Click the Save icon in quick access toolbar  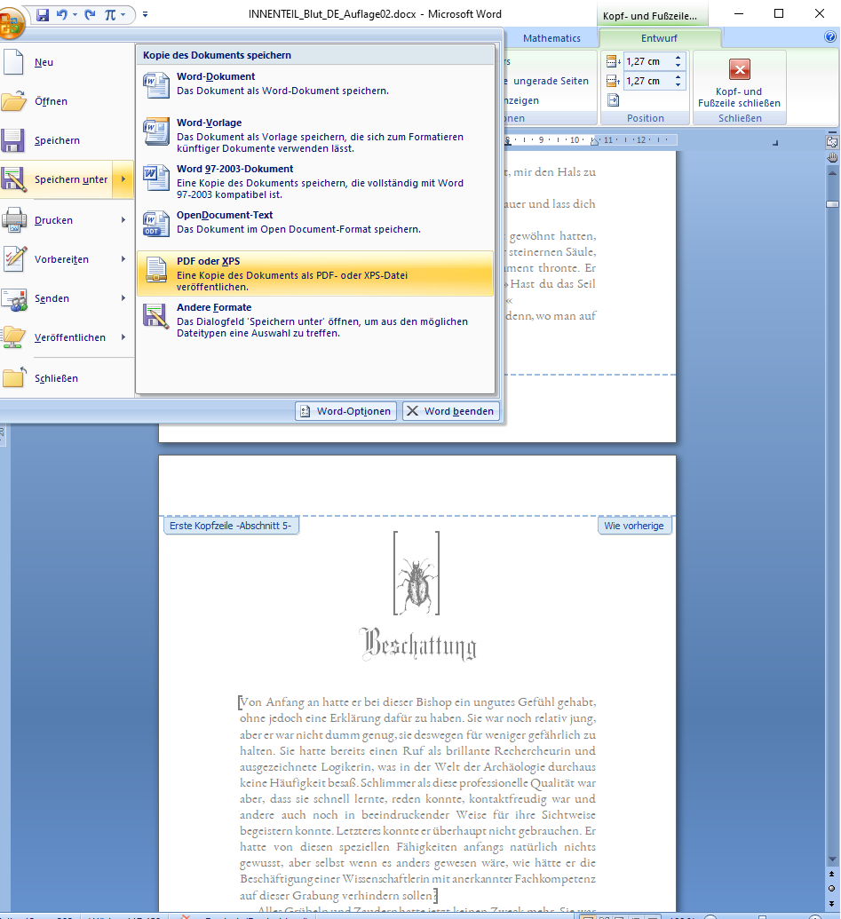coord(43,15)
